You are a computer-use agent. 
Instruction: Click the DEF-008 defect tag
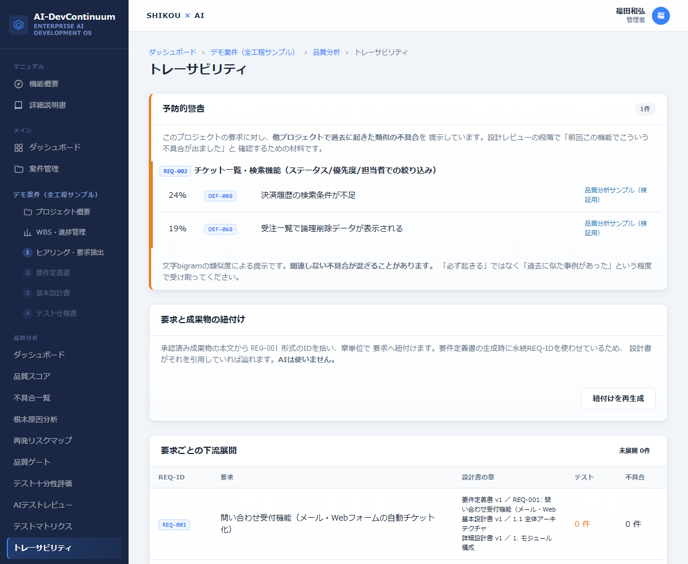[220, 196]
